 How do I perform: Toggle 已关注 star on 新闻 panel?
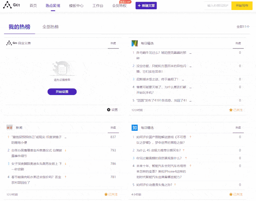point(106,194)
